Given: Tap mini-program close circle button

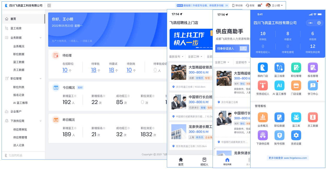Looking at the screenshot, I should 319,23.
